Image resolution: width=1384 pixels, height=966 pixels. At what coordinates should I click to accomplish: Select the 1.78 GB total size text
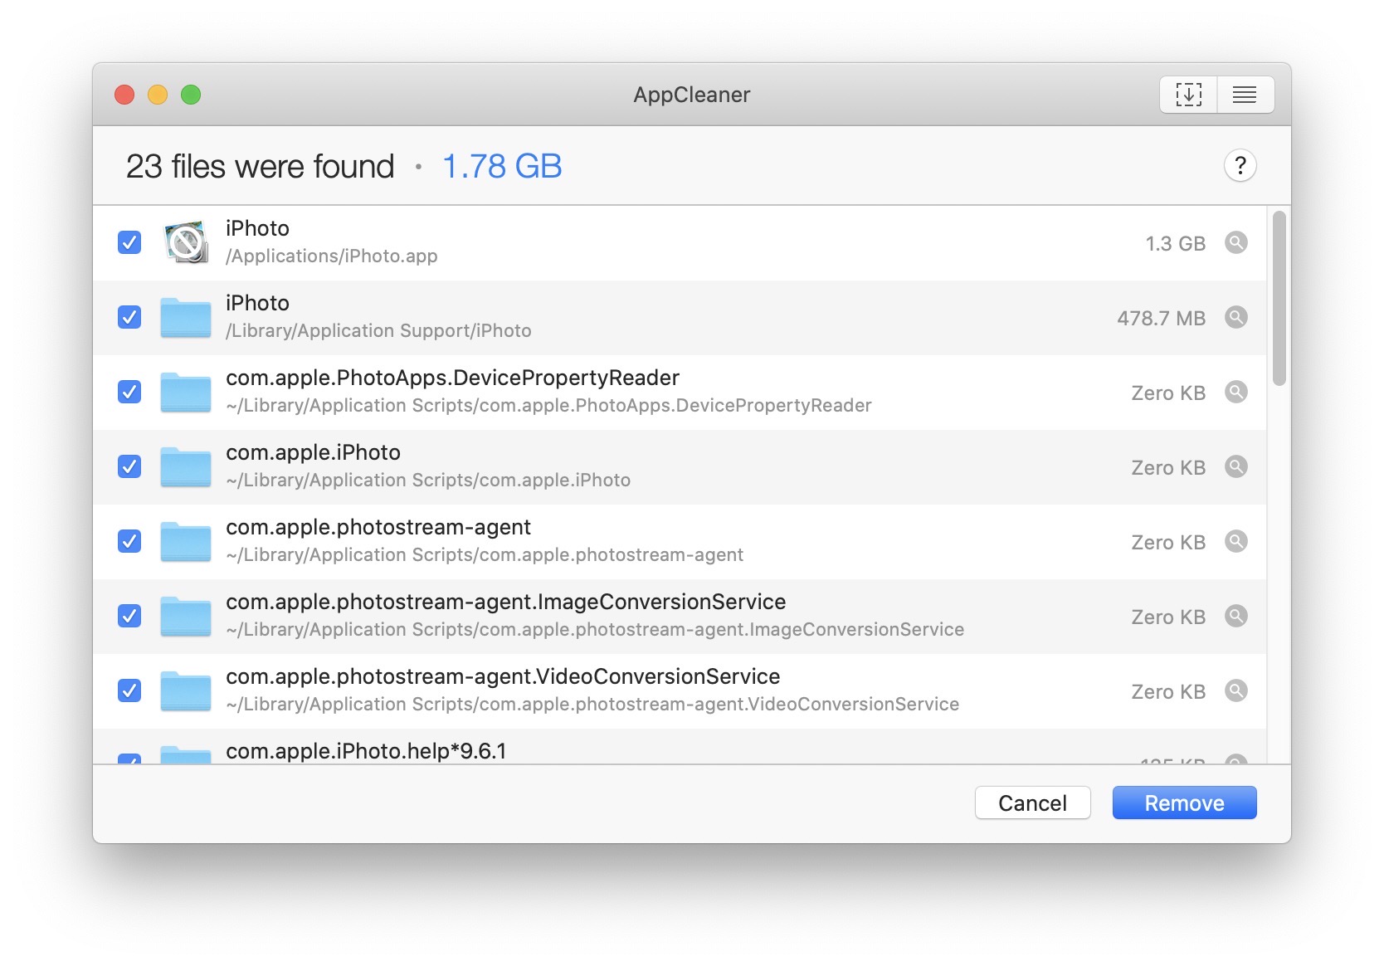502,166
